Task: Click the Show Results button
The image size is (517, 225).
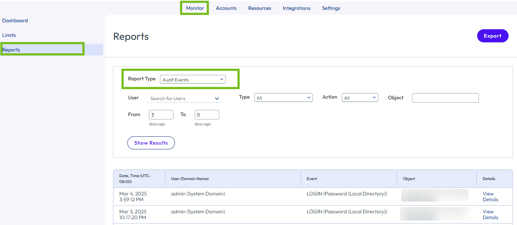Action: 151,143
